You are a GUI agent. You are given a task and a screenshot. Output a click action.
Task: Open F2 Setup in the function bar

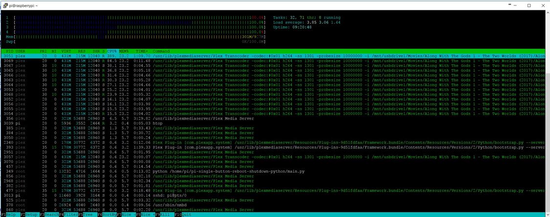click(30, 215)
